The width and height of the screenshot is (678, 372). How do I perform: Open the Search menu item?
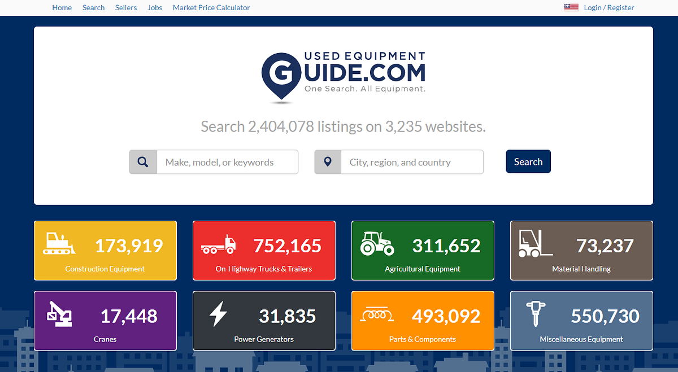tap(93, 7)
